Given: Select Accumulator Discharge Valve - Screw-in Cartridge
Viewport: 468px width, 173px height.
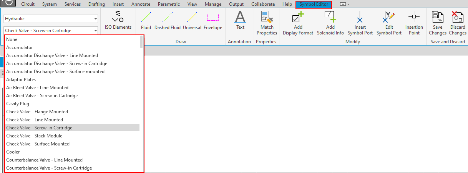Looking at the screenshot, I should [72, 64].
